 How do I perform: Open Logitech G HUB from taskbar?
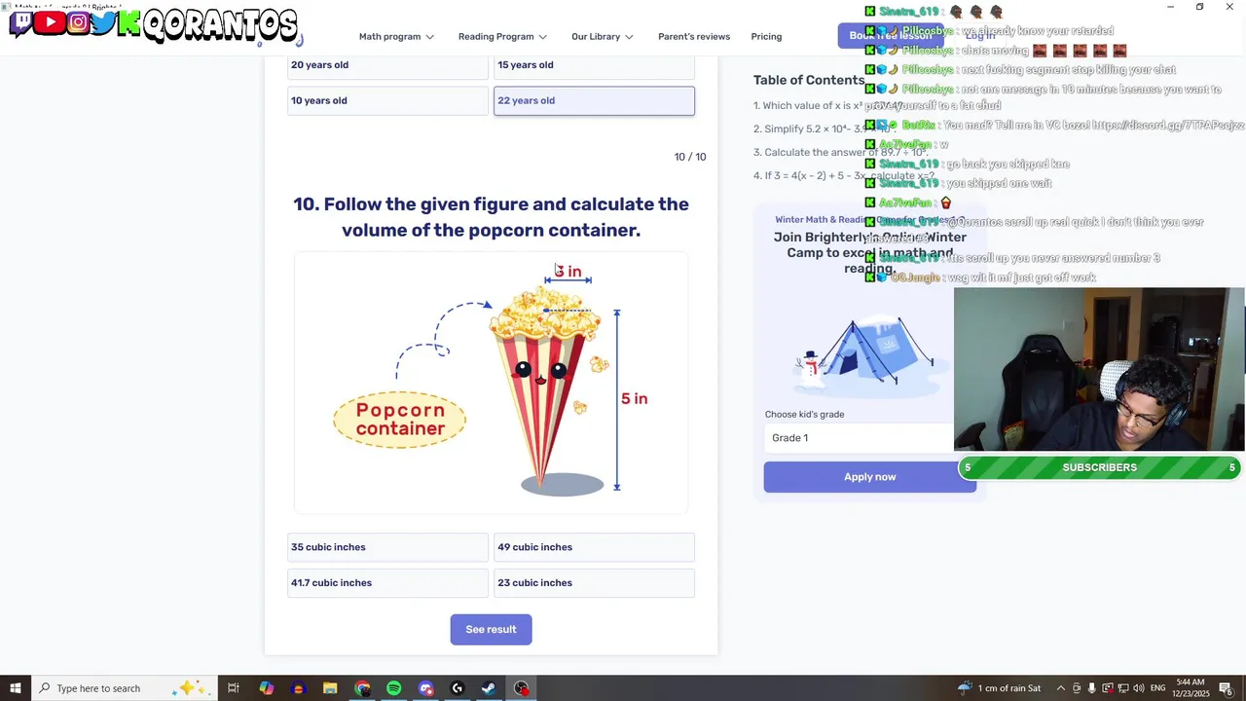pyautogui.click(x=458, y=688)
